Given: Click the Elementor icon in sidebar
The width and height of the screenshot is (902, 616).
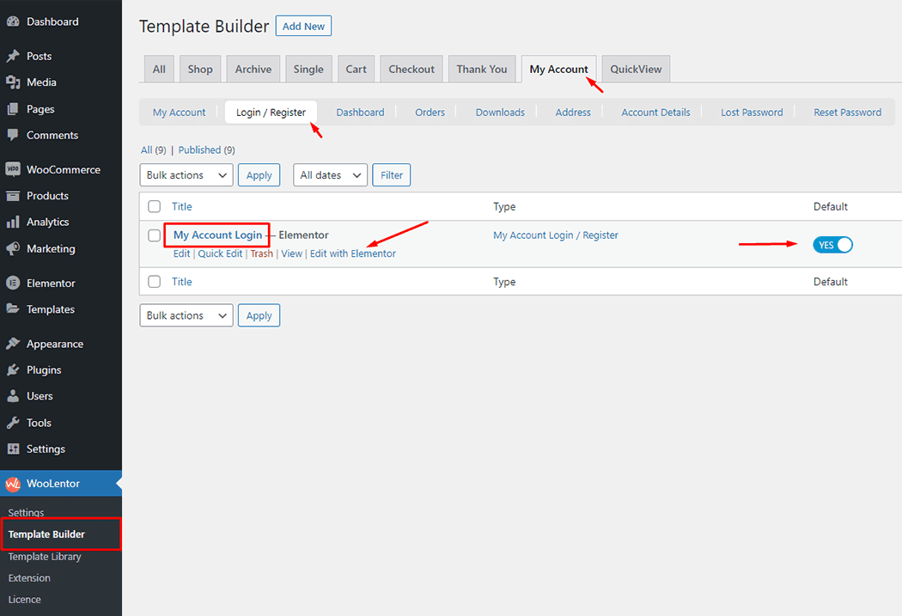Looking at the screenshot, I should pyautogui.click(x=13, y=283).
